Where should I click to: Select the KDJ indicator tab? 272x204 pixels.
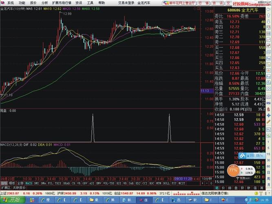click(138, 183)
